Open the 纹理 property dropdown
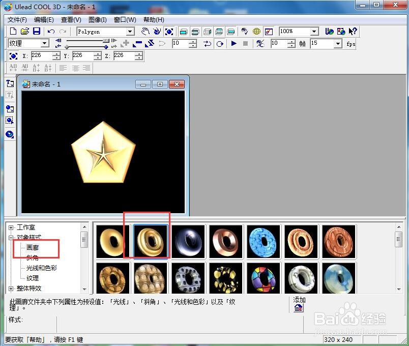409x346 pixels. 45,43
